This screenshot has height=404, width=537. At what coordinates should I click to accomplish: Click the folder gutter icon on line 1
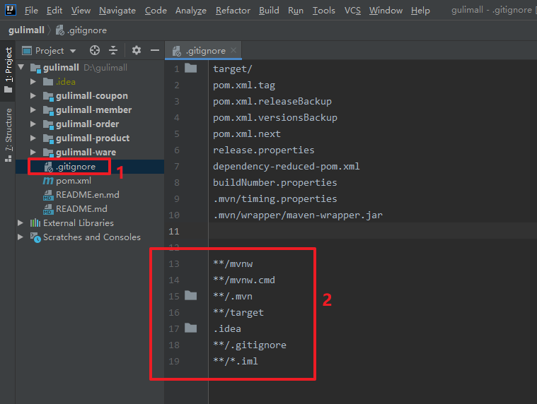coord(191,69)
